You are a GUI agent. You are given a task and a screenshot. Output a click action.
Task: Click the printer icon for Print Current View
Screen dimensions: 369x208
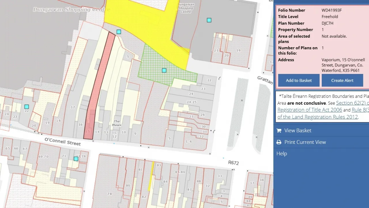pos(279,142)
